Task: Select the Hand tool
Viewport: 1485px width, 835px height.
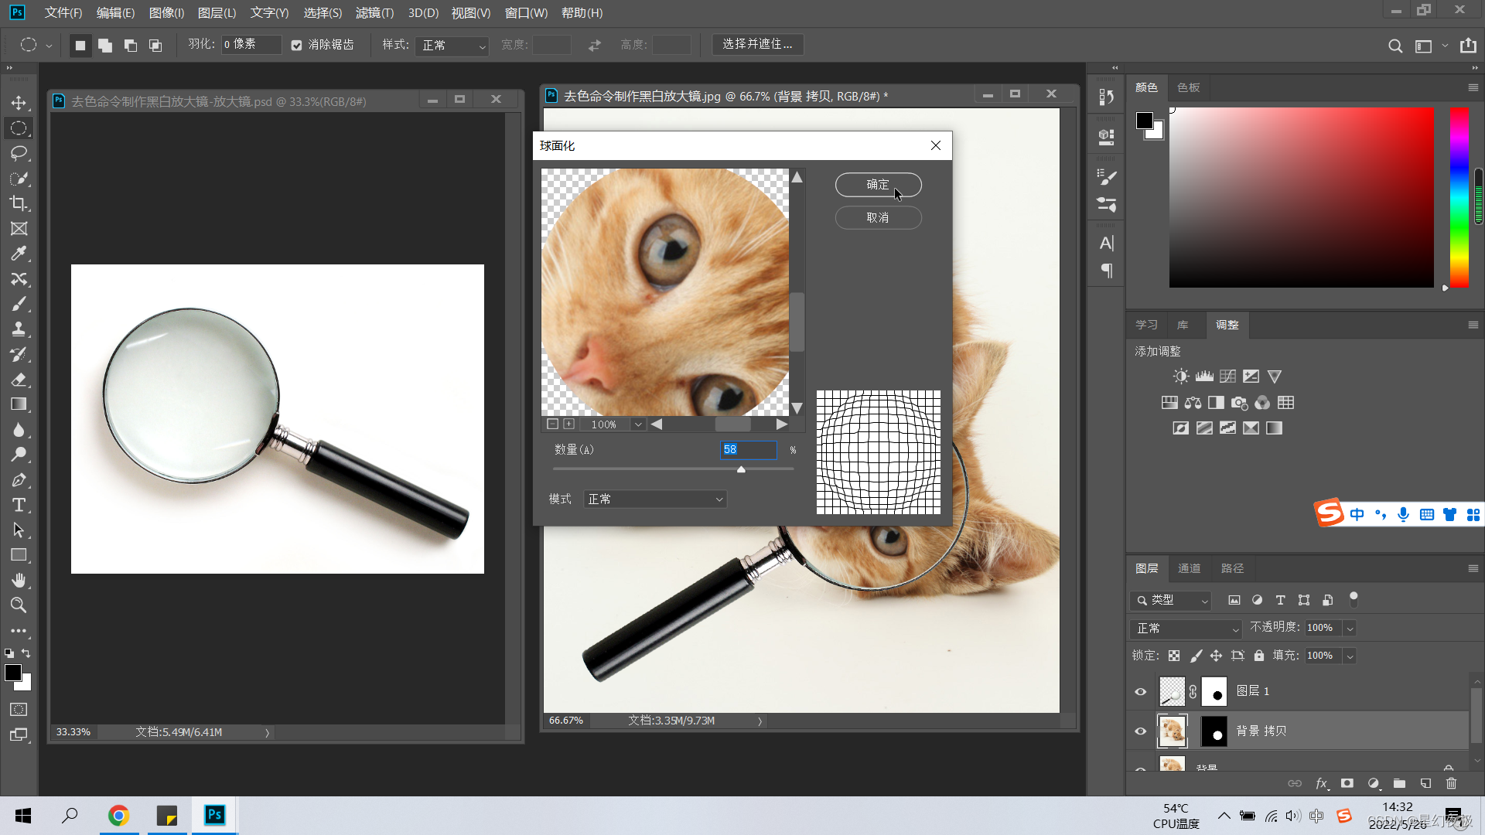Action: [19, 580]
